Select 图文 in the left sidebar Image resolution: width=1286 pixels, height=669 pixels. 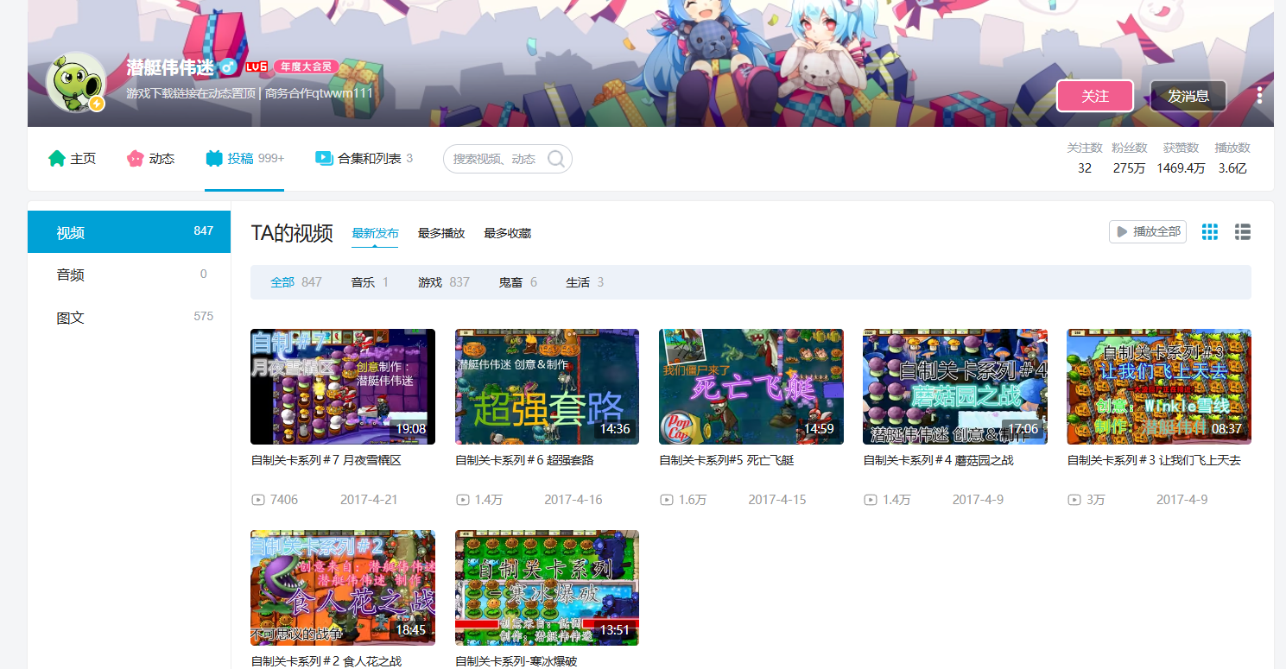click(x=71, y=318)
